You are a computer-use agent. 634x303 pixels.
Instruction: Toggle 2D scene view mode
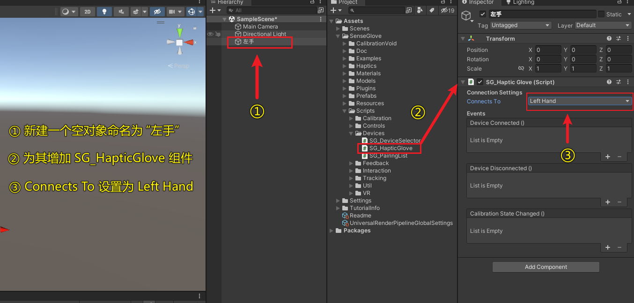tap(88, 12)
